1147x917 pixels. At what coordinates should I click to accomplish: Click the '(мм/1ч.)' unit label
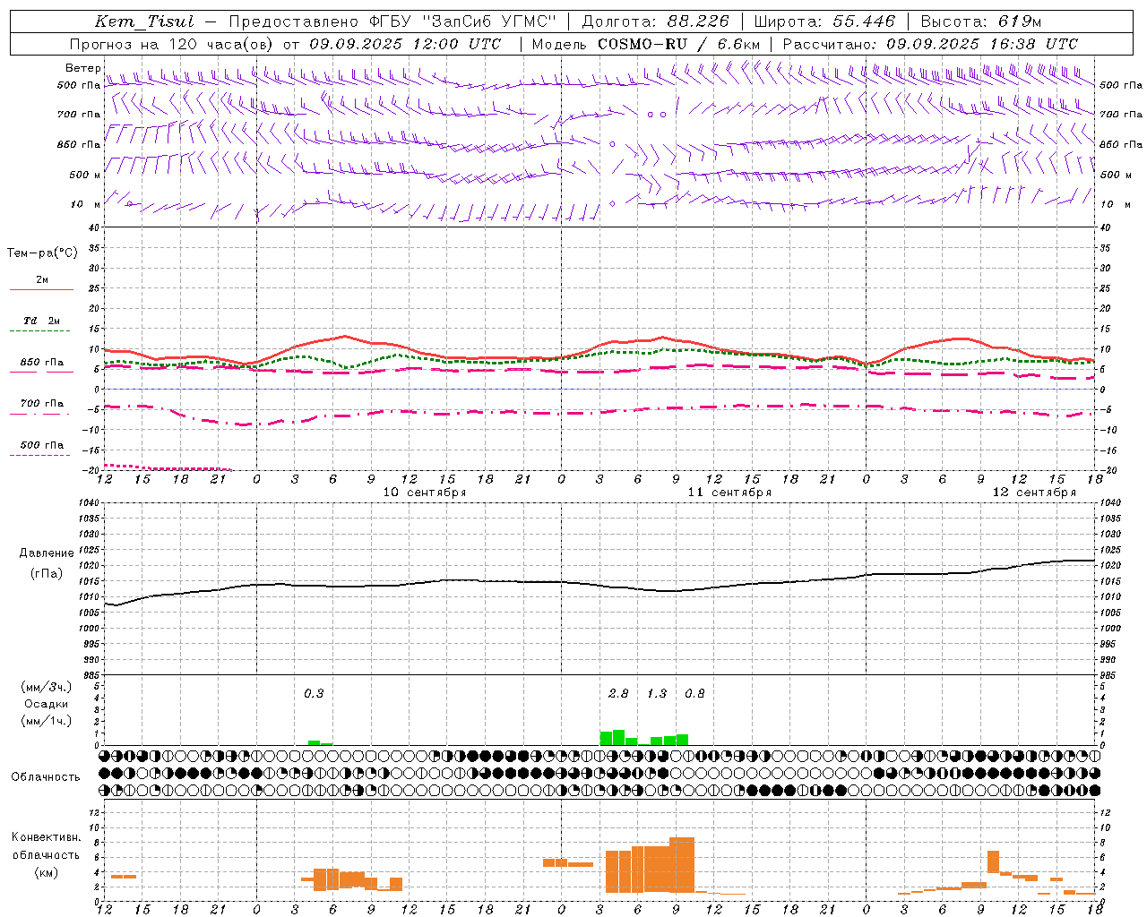(x=47, y=721)
